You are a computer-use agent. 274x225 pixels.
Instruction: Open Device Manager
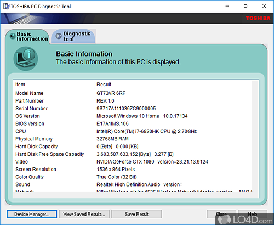pyautogui.click(x=32, y=214)
